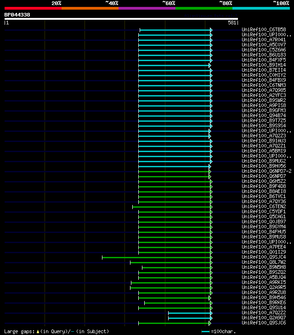Select the UniRef100_A9PIS8 label
The image size is (294, 335).
point(264,105)
